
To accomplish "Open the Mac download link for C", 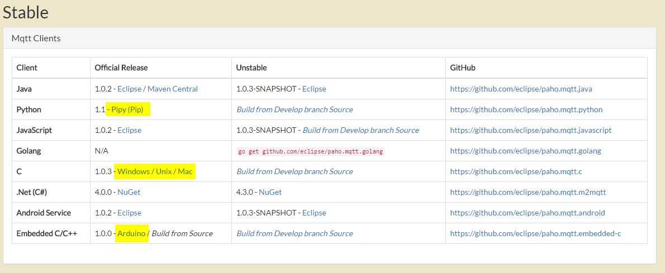I will click(185, 171).
